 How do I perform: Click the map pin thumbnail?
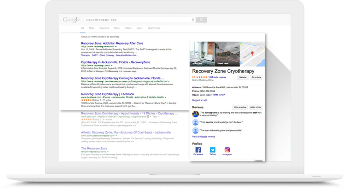tap(252, 54)
